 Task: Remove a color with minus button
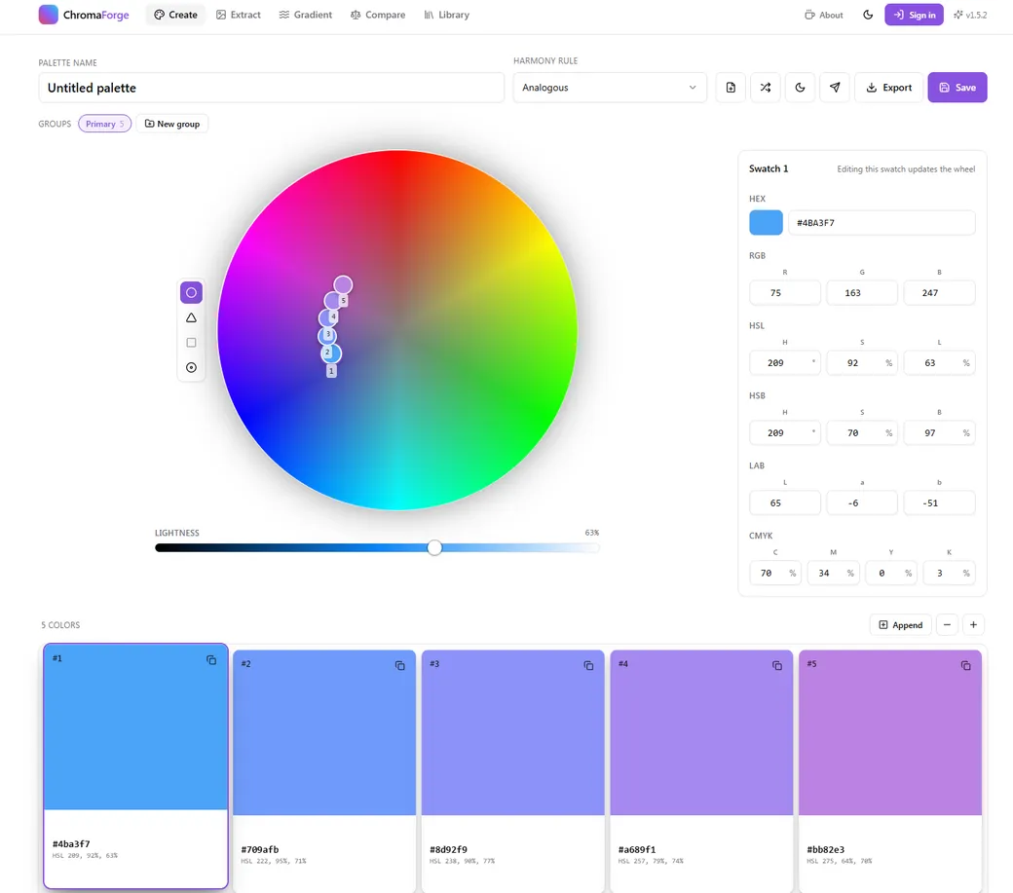[947, 625]
